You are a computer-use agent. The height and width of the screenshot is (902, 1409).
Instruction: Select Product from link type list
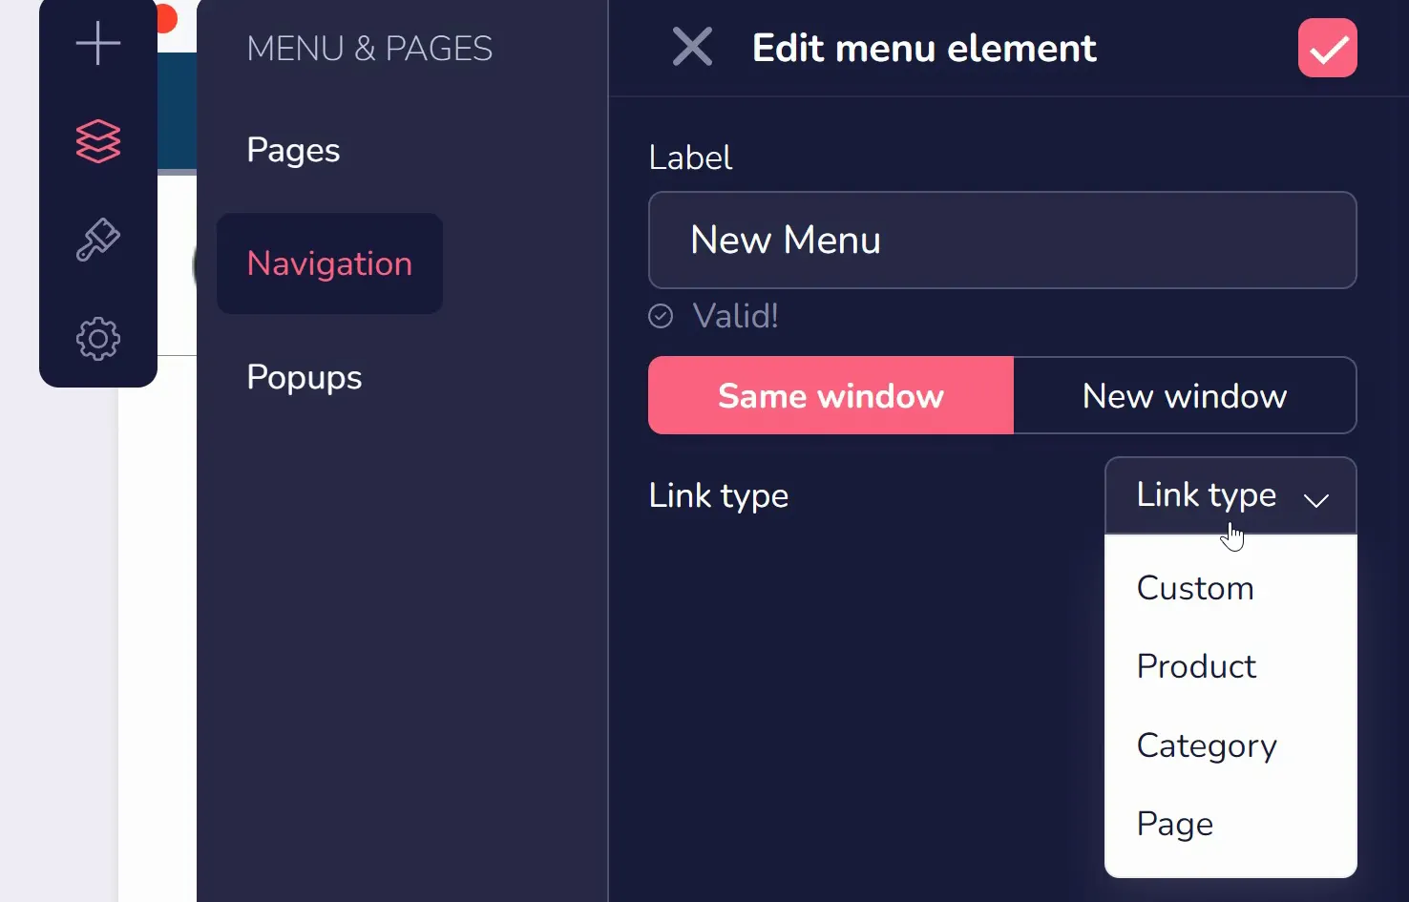tap(1230, 666)
